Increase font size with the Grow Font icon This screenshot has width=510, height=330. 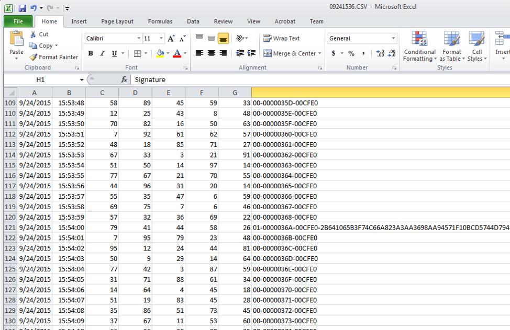[x=171, y=38]
